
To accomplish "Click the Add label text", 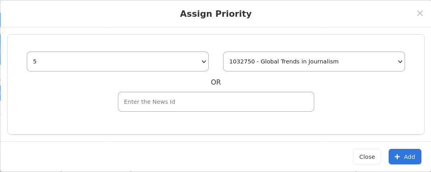I will coord(409,157).
